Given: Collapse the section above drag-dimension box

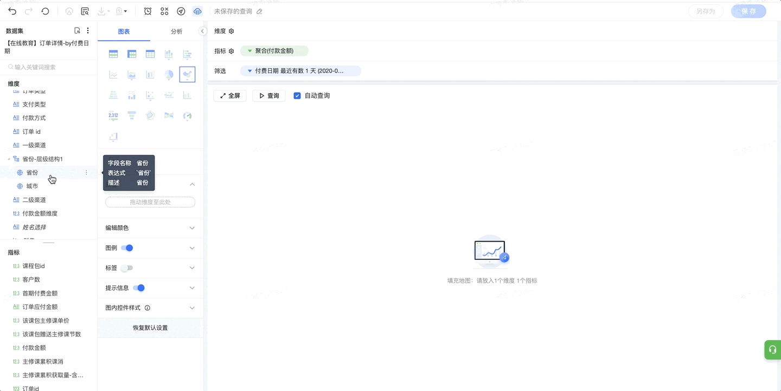Looking at the screenshot, I should 192,185.
